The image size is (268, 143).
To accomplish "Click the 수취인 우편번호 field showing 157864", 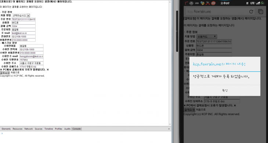I will [x=32, y=60].
